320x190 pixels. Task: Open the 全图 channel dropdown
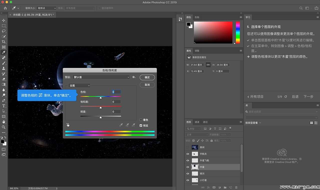click(x=79, y=86)
